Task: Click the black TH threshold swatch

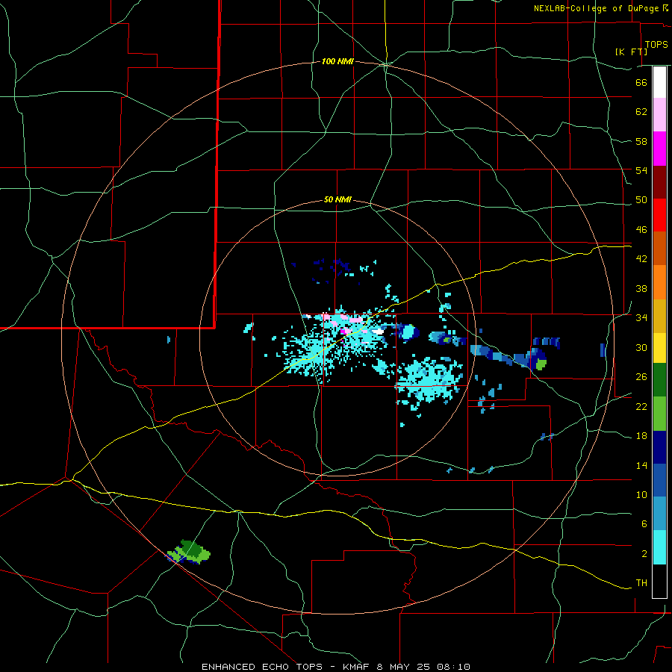Action: pos(659,581)
